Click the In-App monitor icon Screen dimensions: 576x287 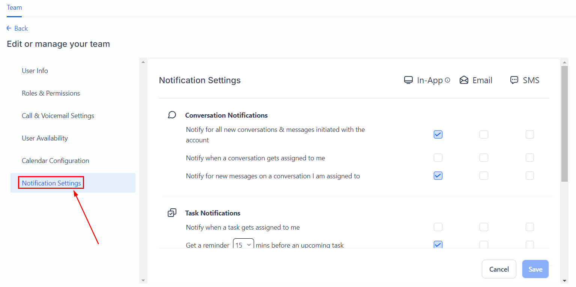coord(408,80)
